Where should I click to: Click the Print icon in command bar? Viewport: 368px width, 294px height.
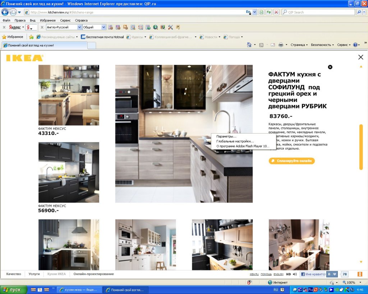pos(281,45)
